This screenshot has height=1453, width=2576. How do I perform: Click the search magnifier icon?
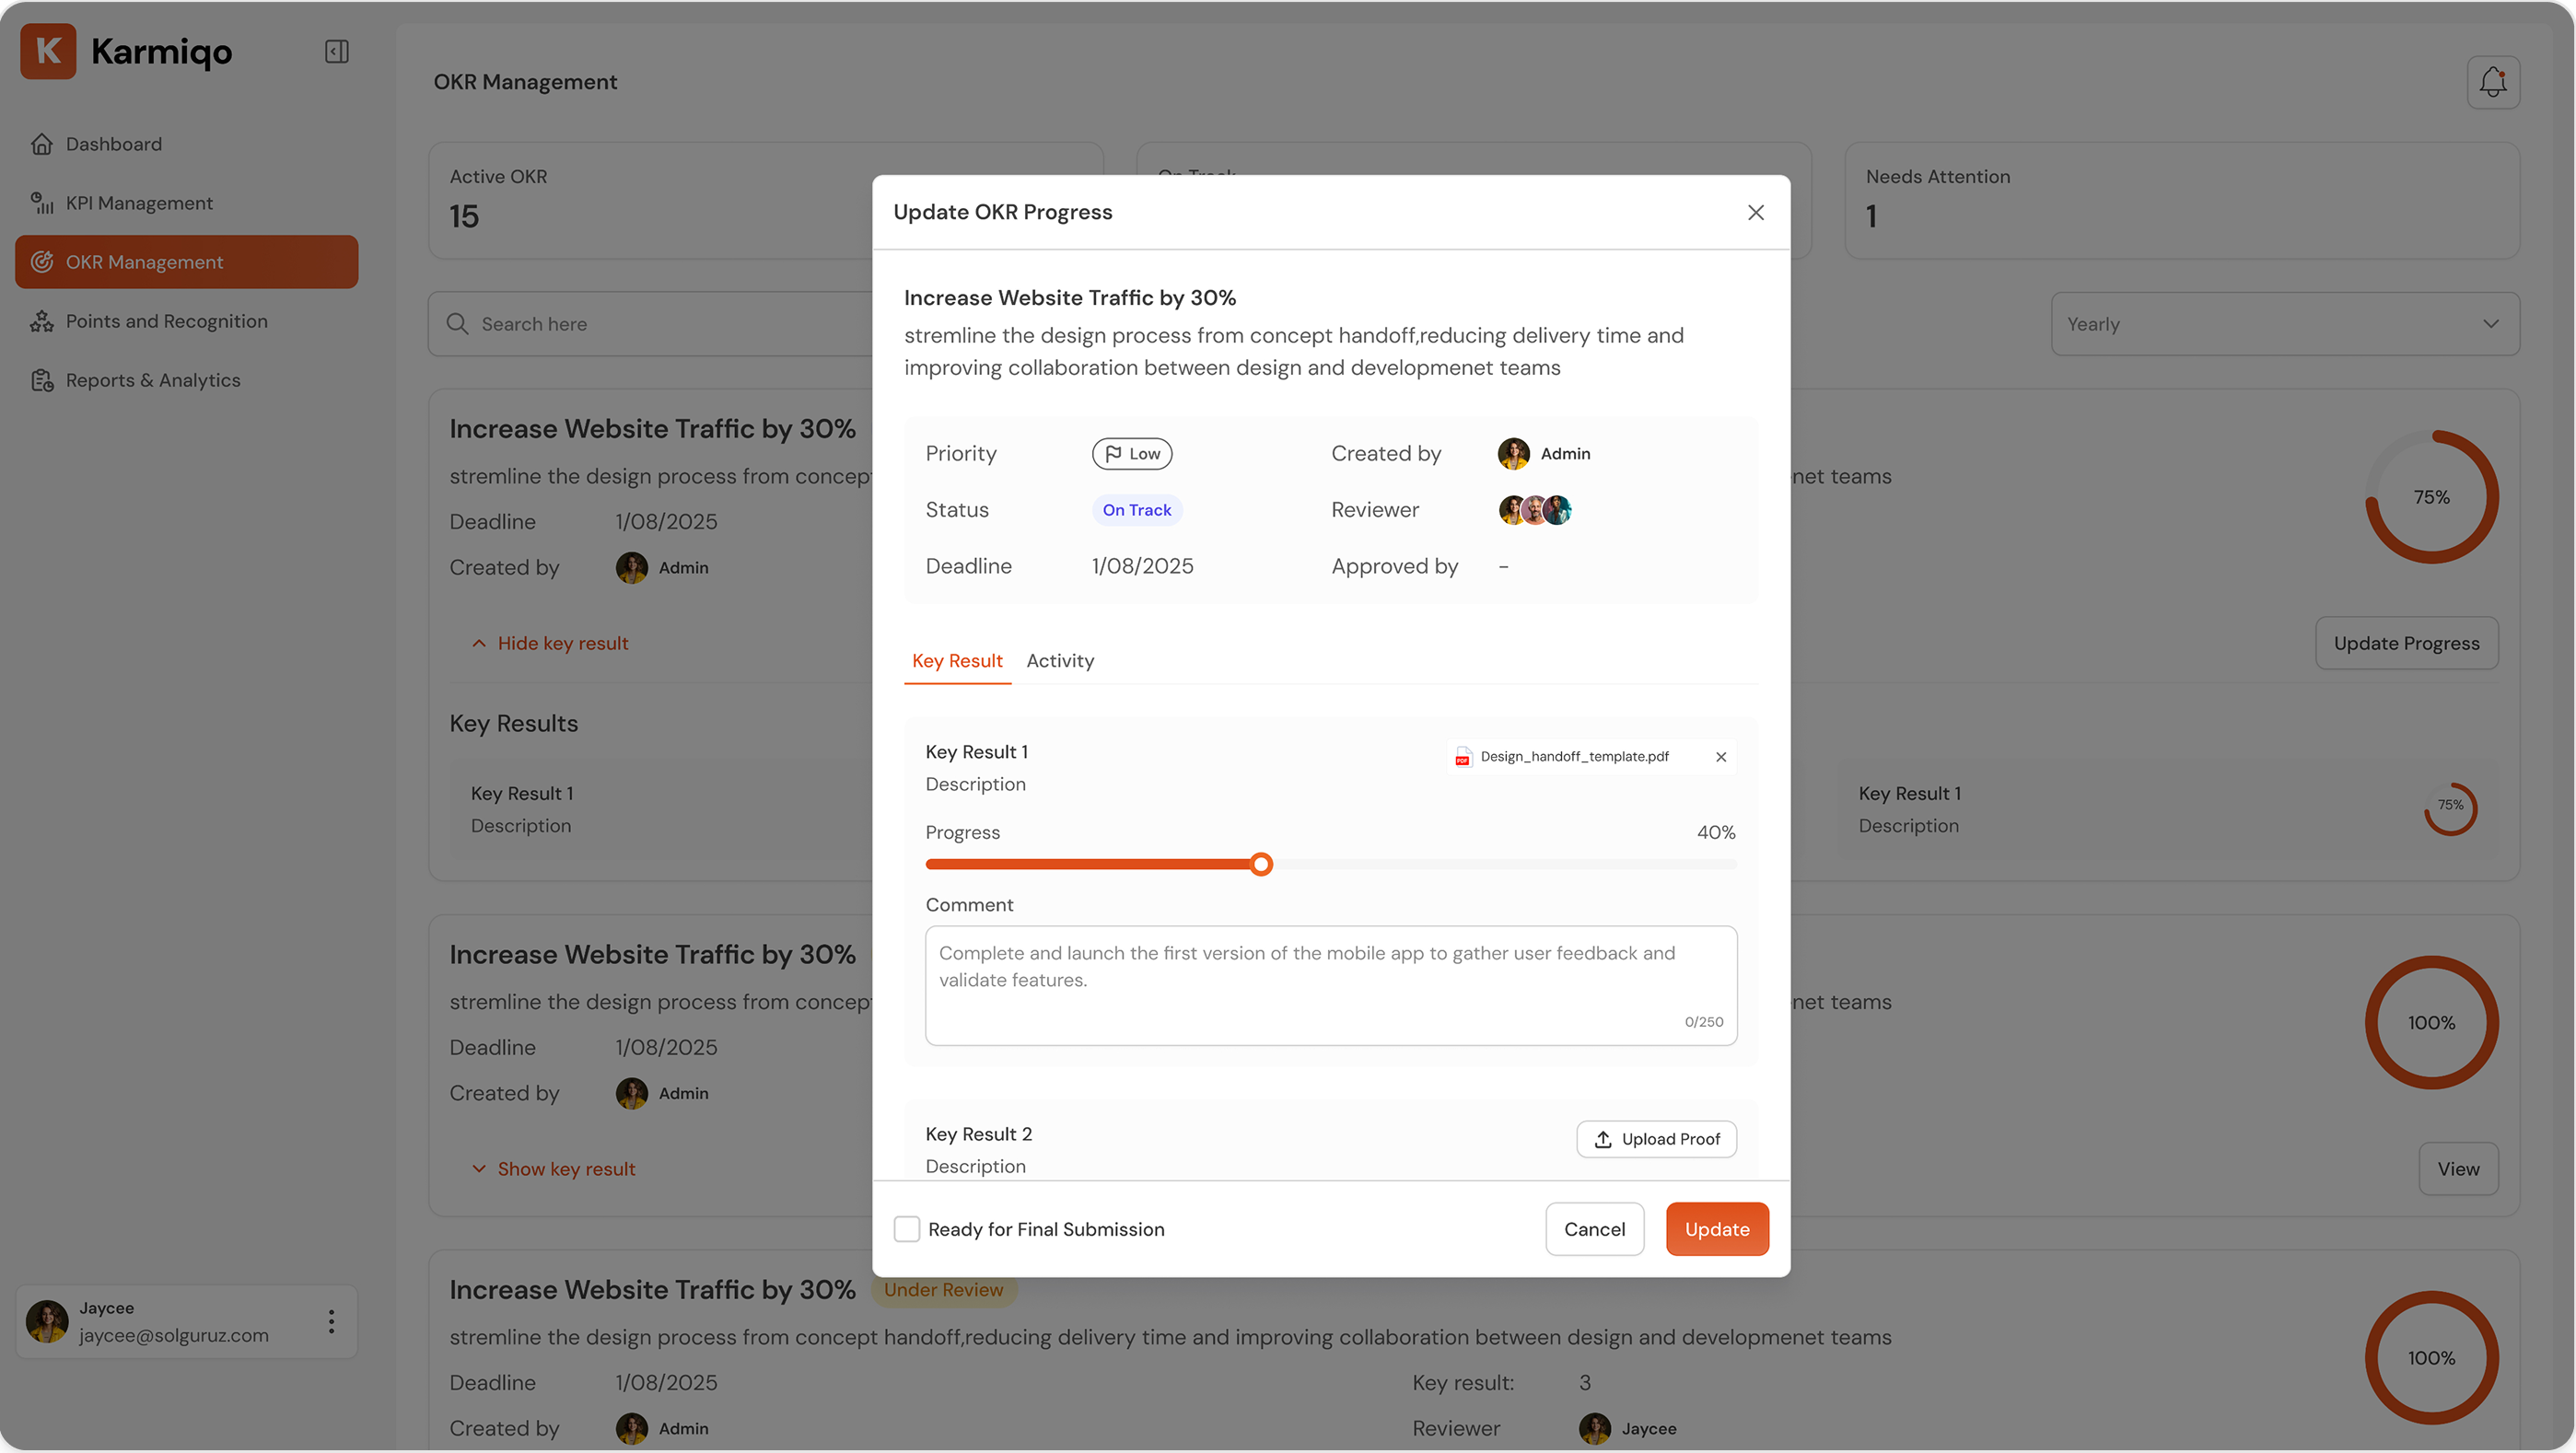click(x=457, y=324)
